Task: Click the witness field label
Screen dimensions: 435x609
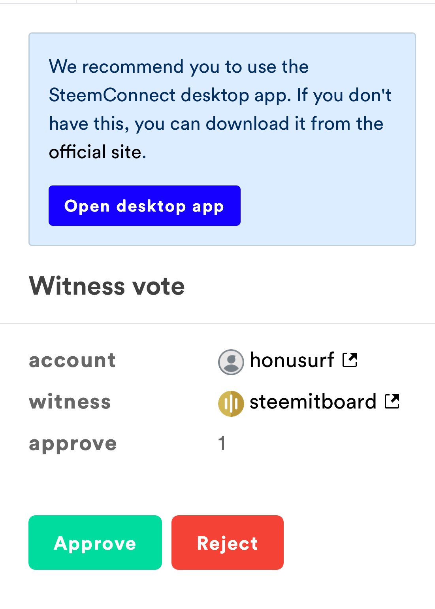Action: pyautogui.click(x=70, y=402)
